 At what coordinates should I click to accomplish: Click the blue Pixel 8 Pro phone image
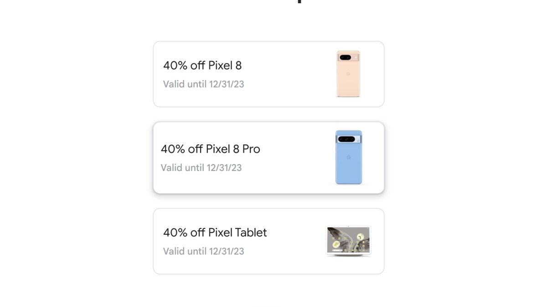pos(349,157)
